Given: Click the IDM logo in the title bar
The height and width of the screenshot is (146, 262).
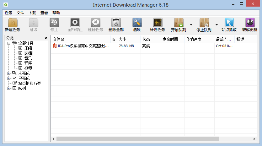Looking at the screenshot, I should click(6, 5).
